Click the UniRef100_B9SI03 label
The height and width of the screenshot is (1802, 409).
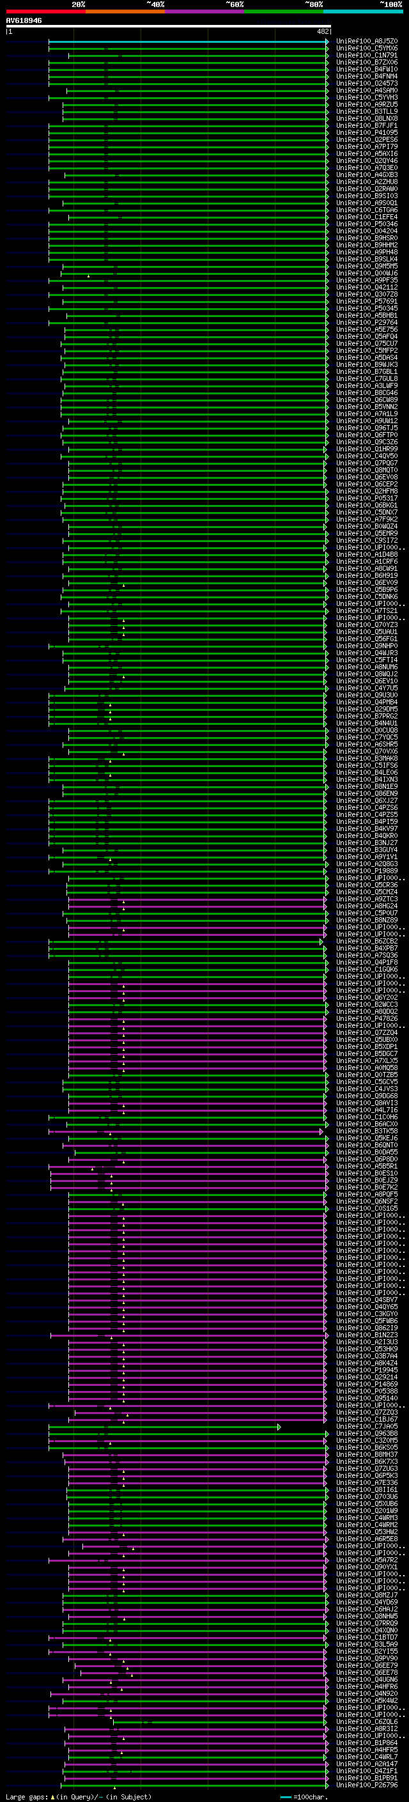pyautogui.click(x=367, y=196)
